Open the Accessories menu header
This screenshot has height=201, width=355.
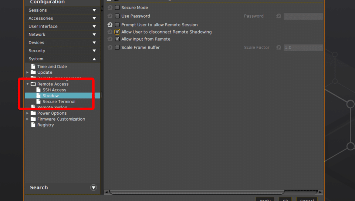click(63, 18)
